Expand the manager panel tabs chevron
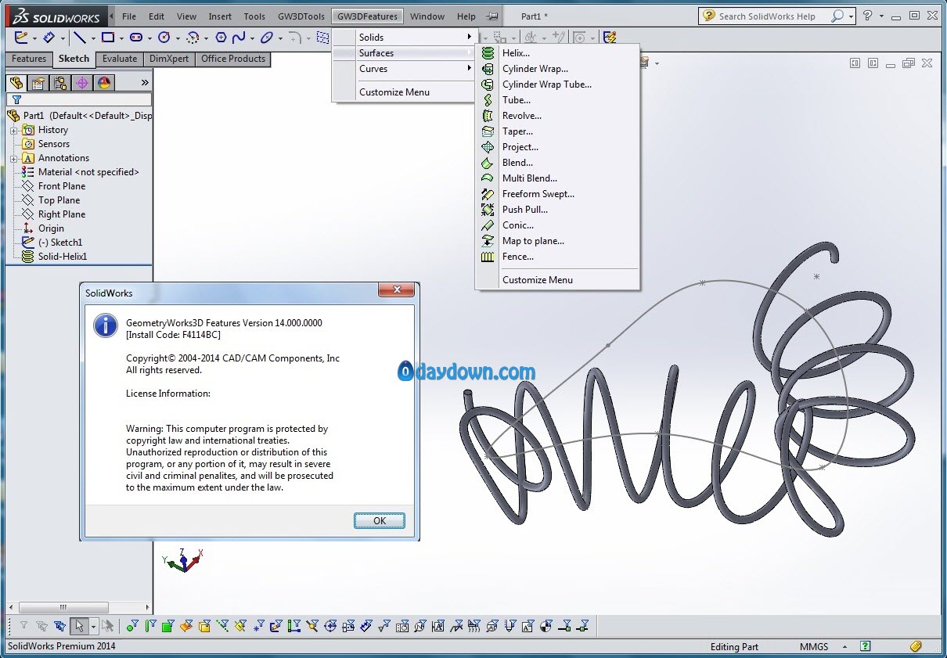 pyautogui.click(x=145, y=83)
